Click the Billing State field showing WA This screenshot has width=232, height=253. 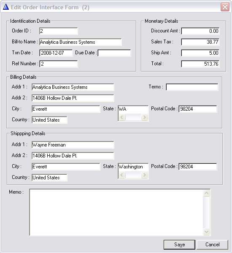click(x=133, y=109)
